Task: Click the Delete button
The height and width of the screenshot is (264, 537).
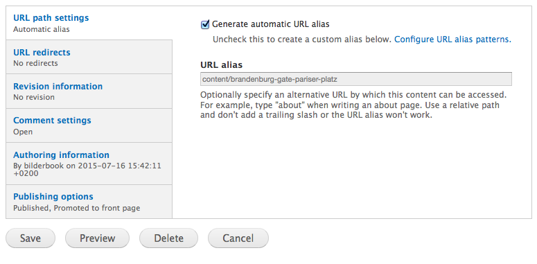Action: point(168,238)
